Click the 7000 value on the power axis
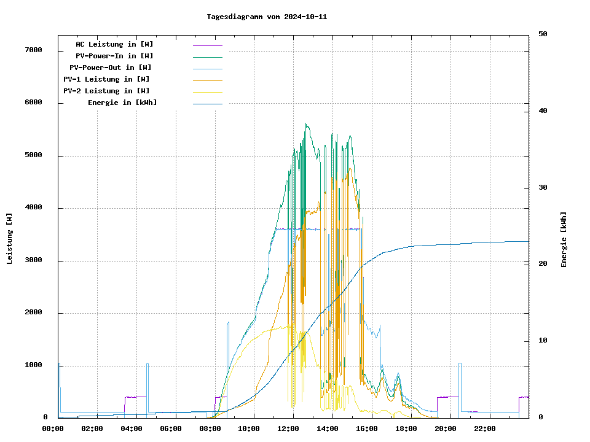This screenshot has height=442, width=590. (x=33, y=50)
